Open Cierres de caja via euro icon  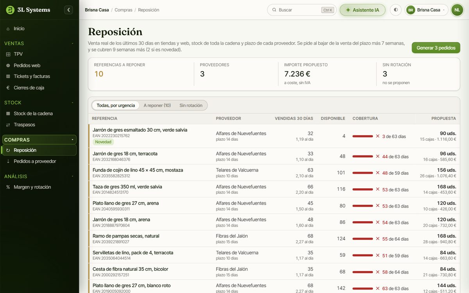[8, 88]
